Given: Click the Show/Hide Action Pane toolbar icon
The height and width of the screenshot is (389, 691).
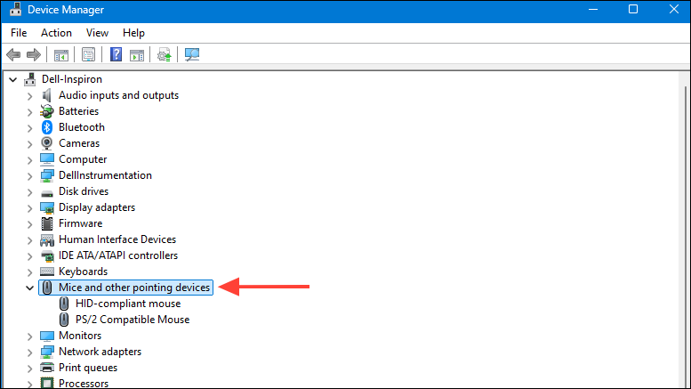Looking at the screenshot, I should tap(136, 55).
